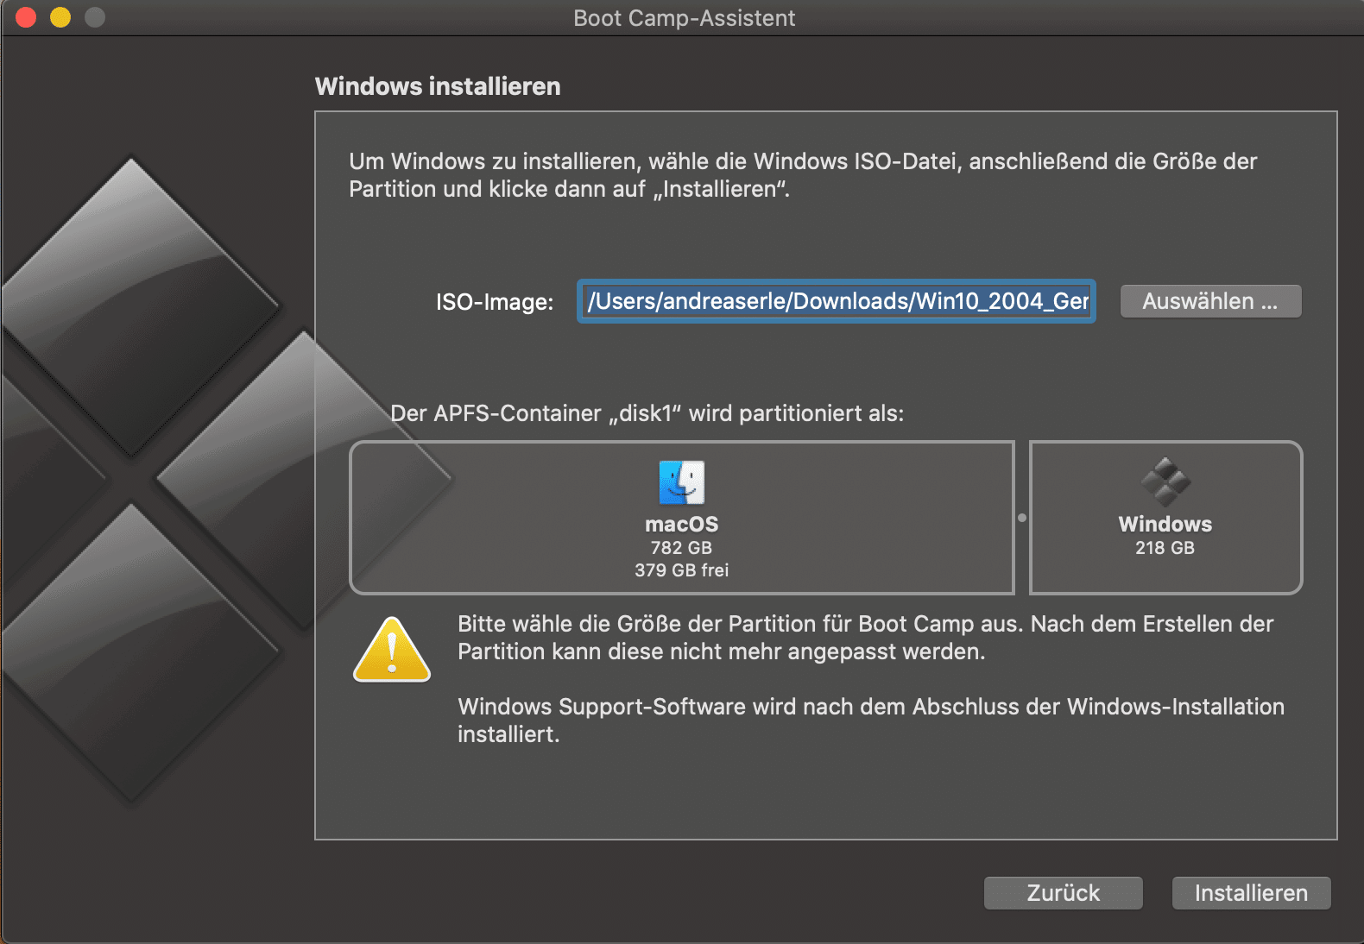Click the yellow warning triangle icon
The height and width of the screenshot is (944, 1364).
point(392,651)
